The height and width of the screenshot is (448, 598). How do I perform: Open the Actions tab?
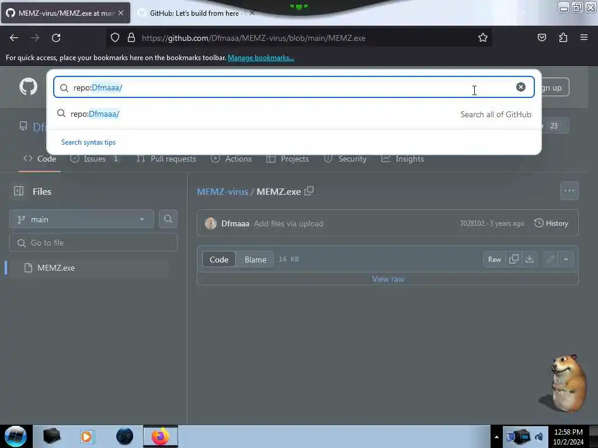[x=231, y=159]
